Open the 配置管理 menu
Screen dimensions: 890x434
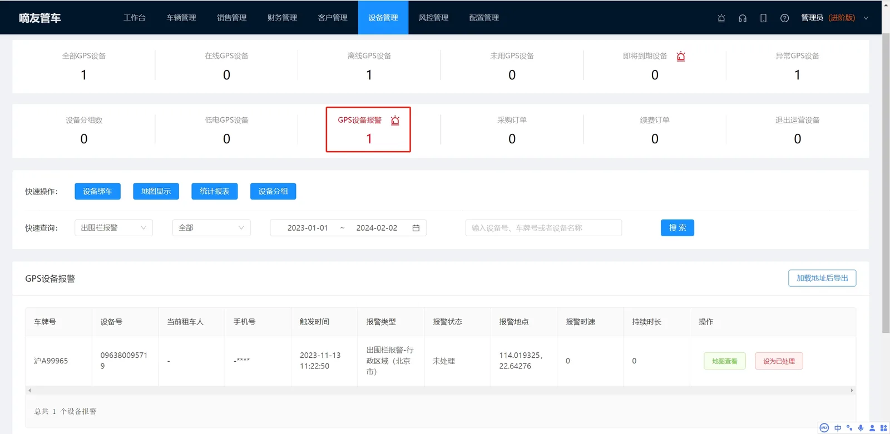tap(484, 18)
